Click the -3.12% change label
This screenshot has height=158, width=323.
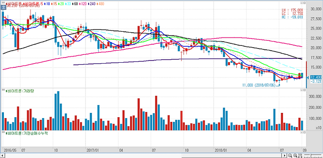[316, 81]
